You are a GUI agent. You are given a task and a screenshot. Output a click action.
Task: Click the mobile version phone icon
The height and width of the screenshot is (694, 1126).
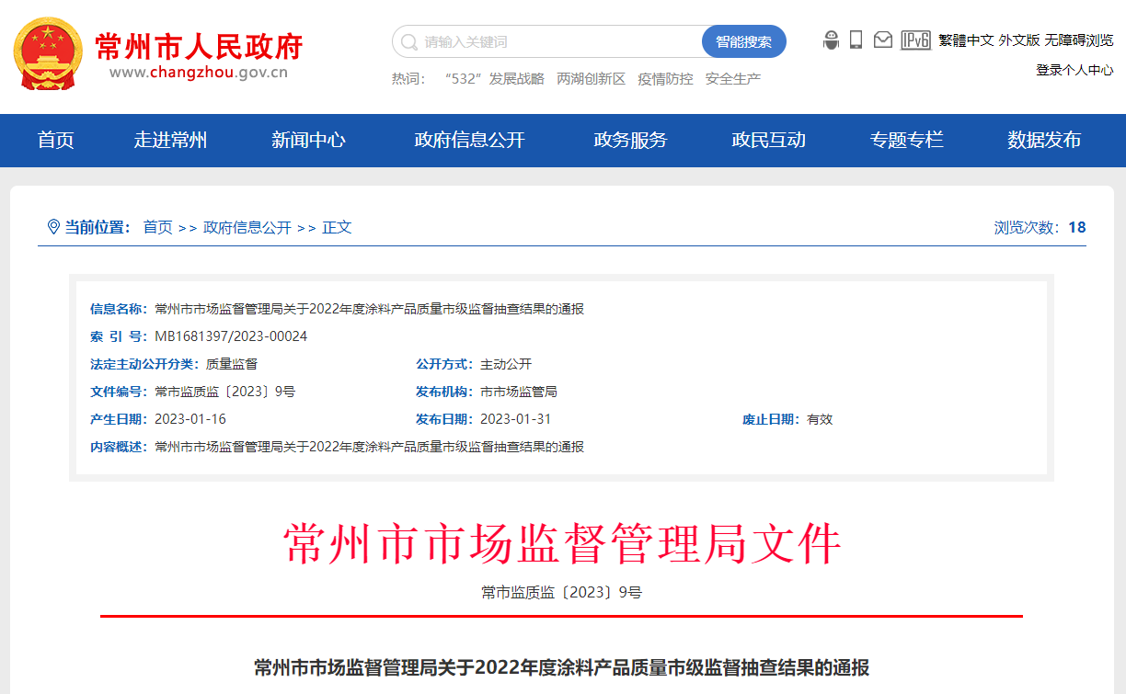[x=856, y=40]
